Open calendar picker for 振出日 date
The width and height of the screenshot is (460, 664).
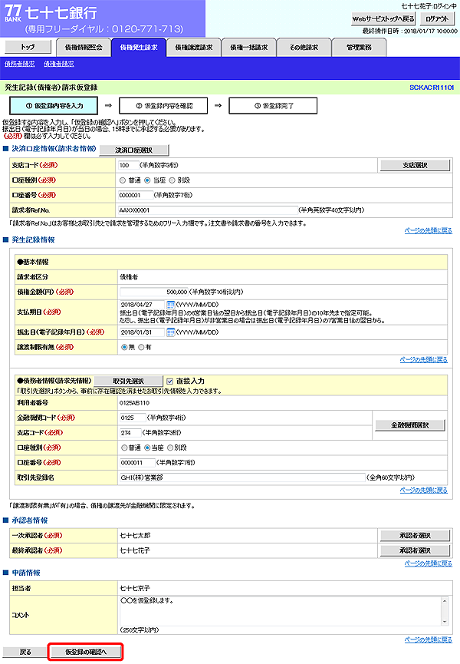(170, 332)
